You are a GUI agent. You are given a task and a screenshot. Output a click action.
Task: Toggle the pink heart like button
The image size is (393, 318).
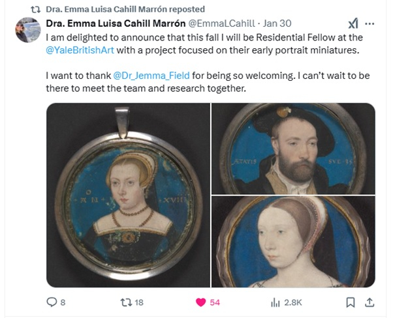(x=201, y=302)
